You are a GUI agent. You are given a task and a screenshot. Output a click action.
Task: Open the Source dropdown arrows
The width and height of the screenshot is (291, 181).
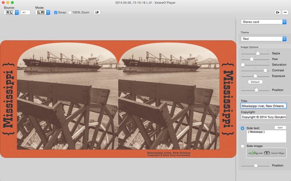tap(17, 12)
